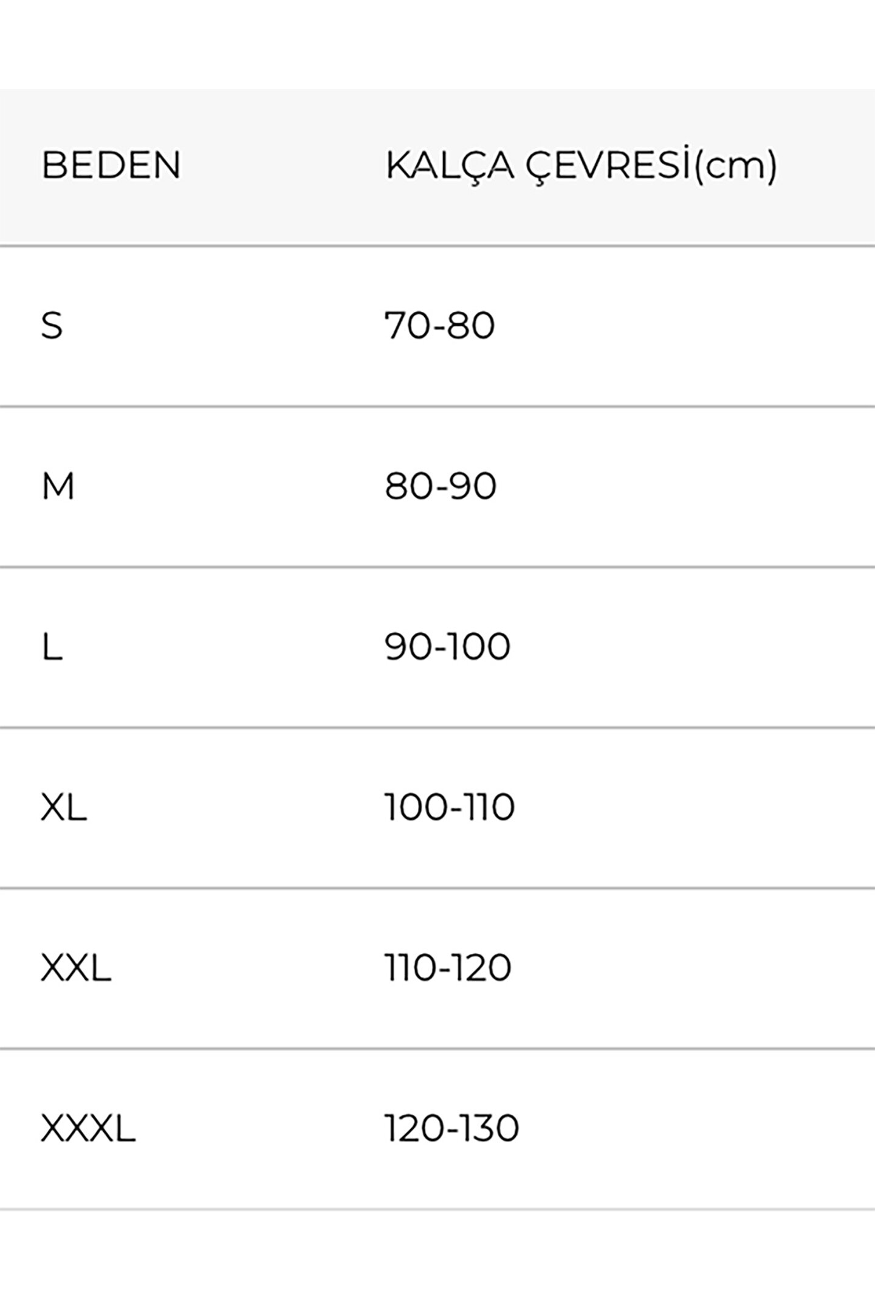The width and height of the screenshot is (875, 1313).
Task: Select the XL size label
Action: coord(64,808)
